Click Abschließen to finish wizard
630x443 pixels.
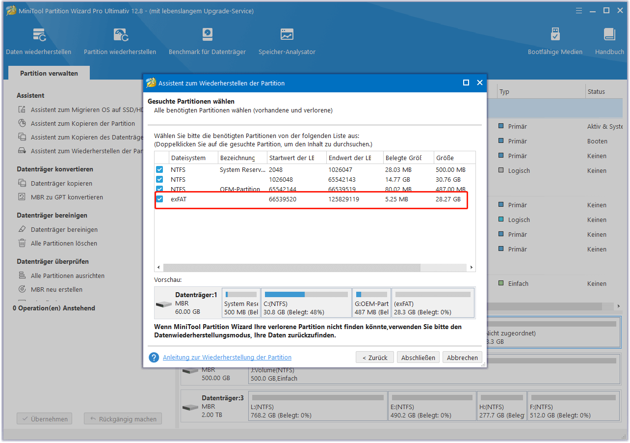[418, 358]
